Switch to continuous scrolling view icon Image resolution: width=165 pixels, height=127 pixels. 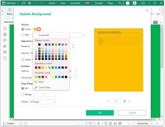[x=115, y=124]
